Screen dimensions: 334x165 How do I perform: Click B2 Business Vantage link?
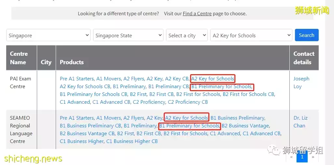click(245, 125)
